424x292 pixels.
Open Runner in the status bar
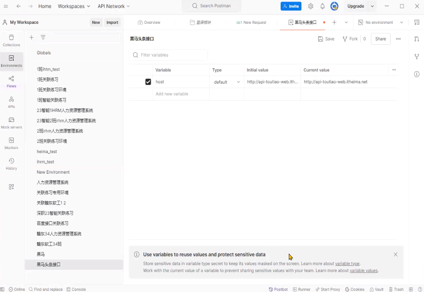[302, 289]
